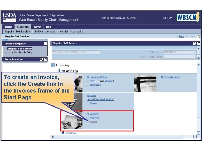The image size is (202, 151).
Task: Open Inspection Results Entry
Action: pyautogui.click(x=20, y=52)
